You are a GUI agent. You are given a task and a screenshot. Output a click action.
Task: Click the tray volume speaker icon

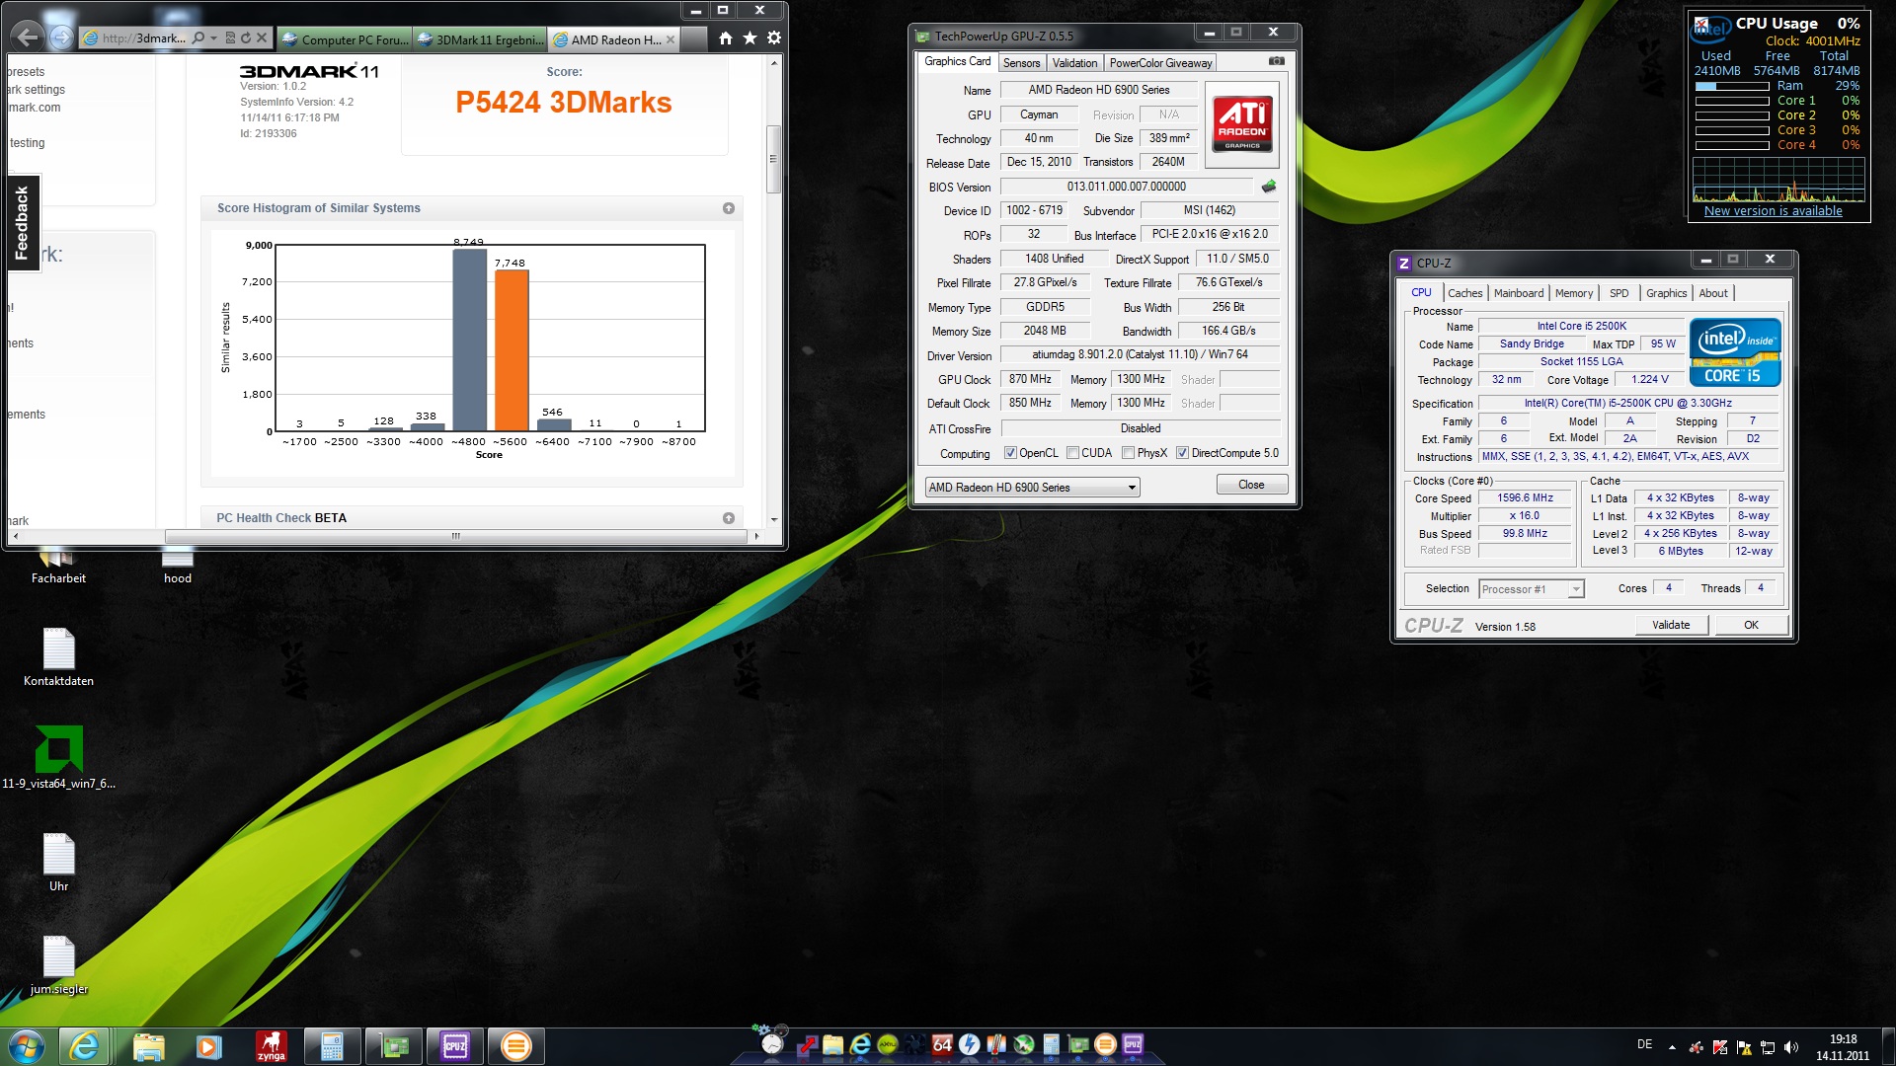point(1791,1047)
